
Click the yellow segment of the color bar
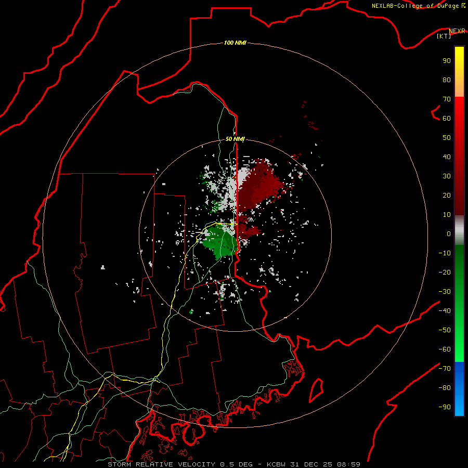459,72
